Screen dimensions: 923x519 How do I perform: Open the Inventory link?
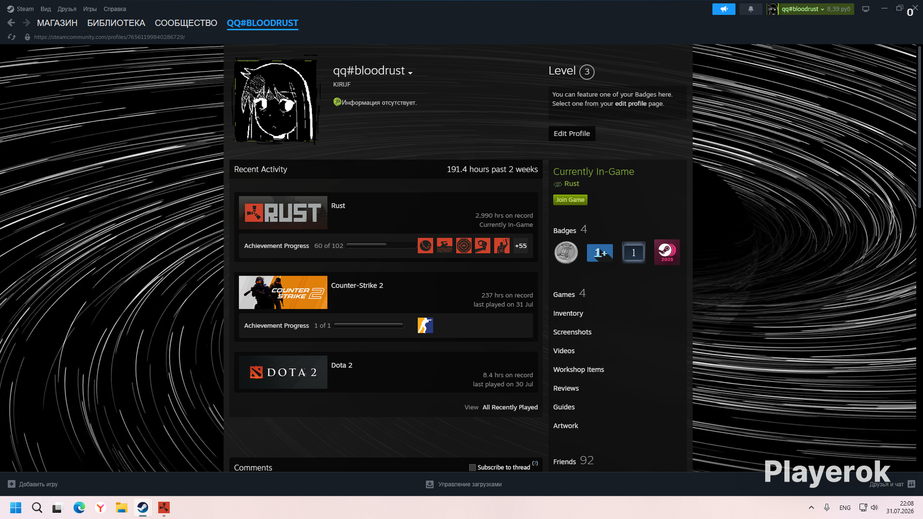tap(568, 313)
